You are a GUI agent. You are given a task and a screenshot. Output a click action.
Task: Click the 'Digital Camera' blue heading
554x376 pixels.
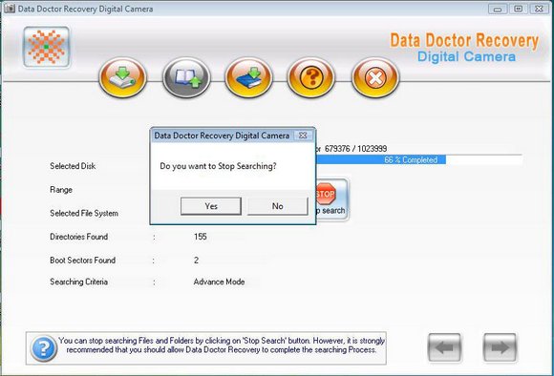click(466, 56)
